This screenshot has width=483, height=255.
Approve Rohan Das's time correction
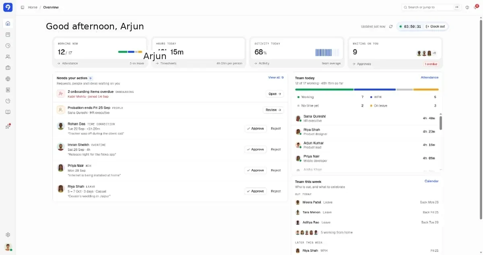[256, 129]
